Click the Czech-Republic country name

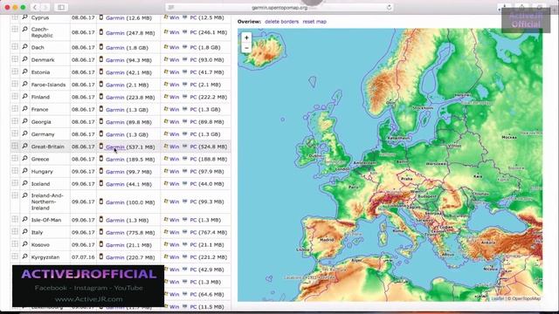42,32
